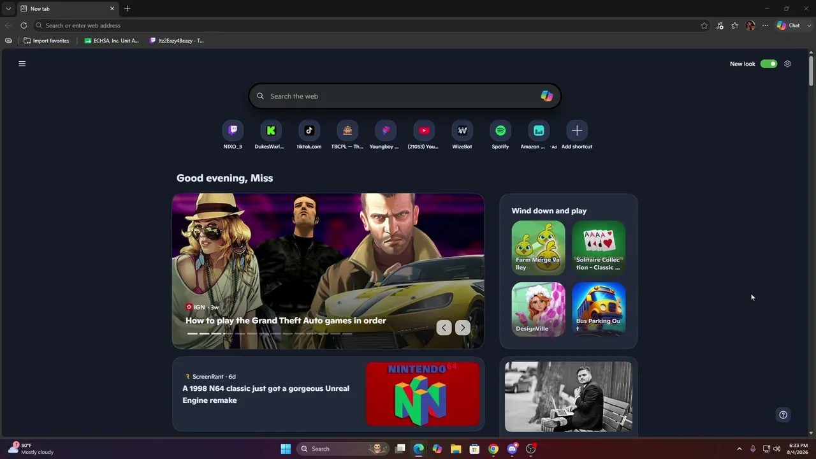Click the taskbar Search box
816x459 pixels.
(x=343, y=449)
